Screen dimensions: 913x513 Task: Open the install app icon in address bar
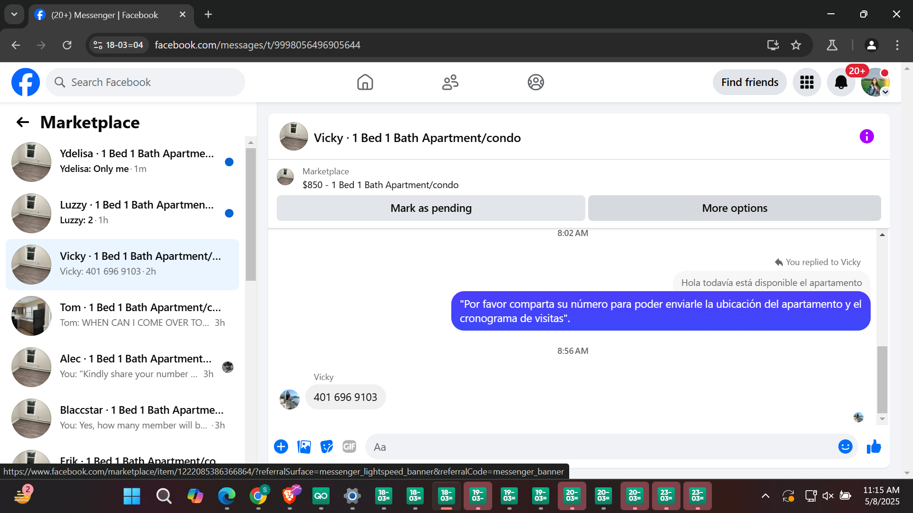pos(773,45)
